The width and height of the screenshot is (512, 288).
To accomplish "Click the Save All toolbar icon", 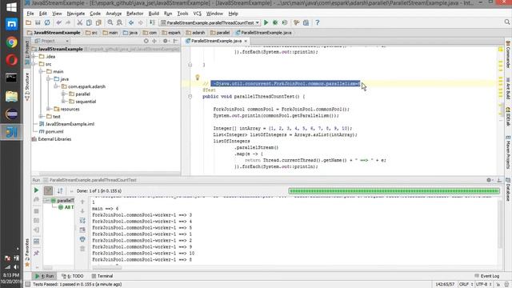I will pyautogui.click(x=38, y=22).
